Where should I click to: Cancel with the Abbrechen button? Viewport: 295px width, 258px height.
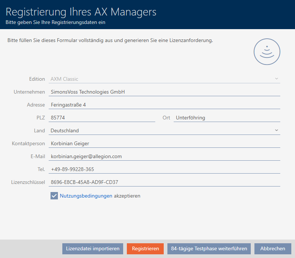tap(273, 249)
